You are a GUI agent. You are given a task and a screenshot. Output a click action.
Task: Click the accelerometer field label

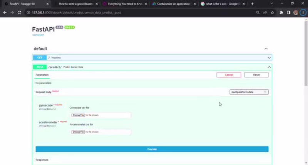48,122
